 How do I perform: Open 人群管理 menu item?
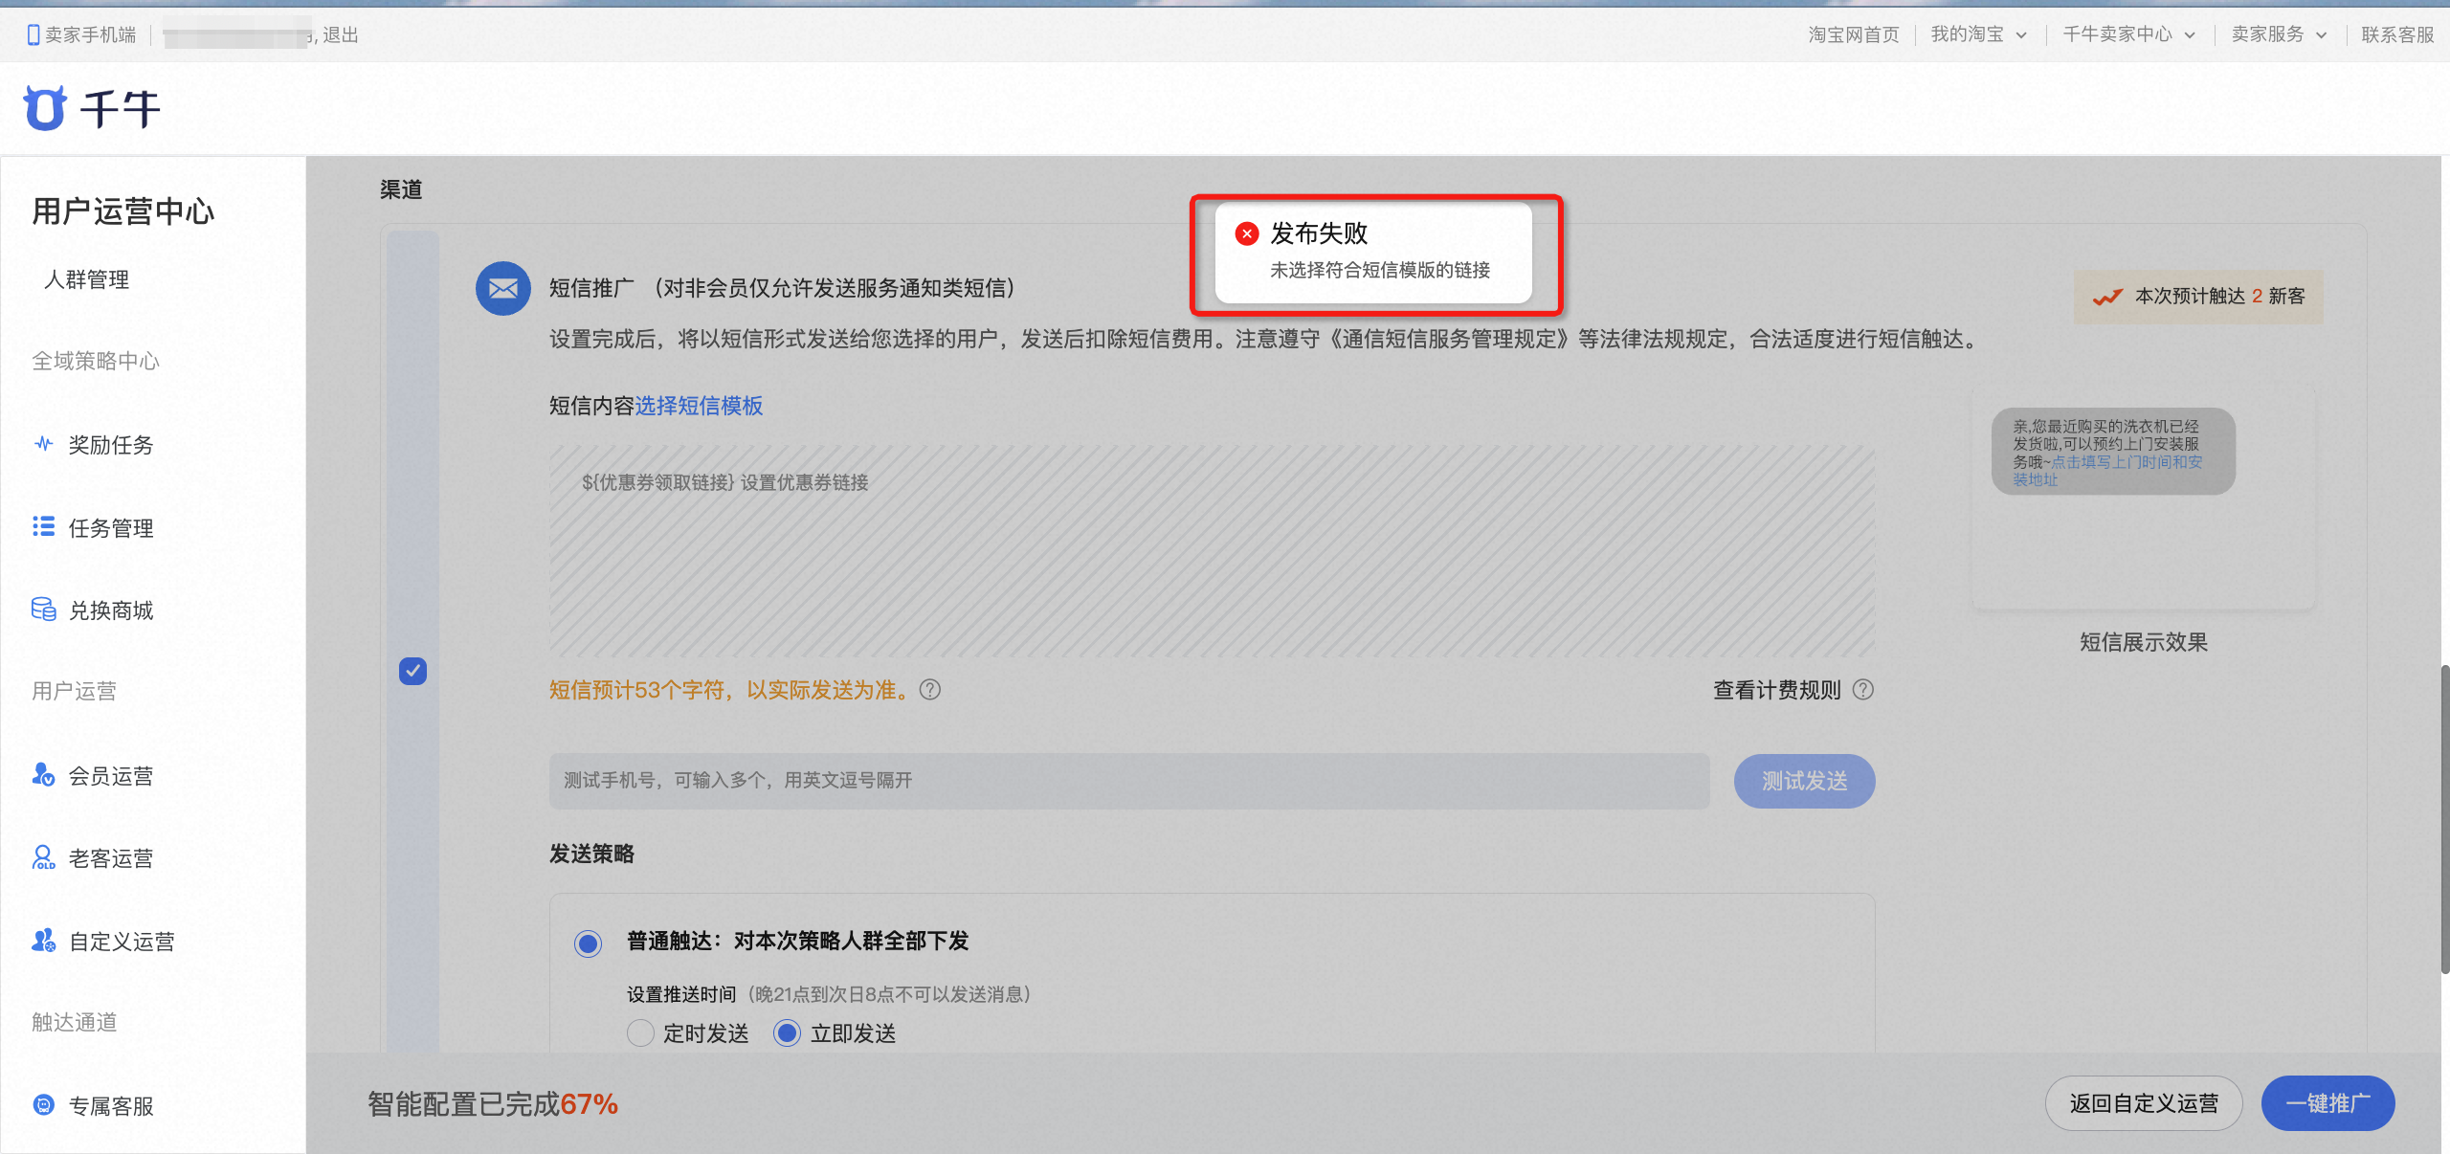pyautogui.click(x=86, y=279)
